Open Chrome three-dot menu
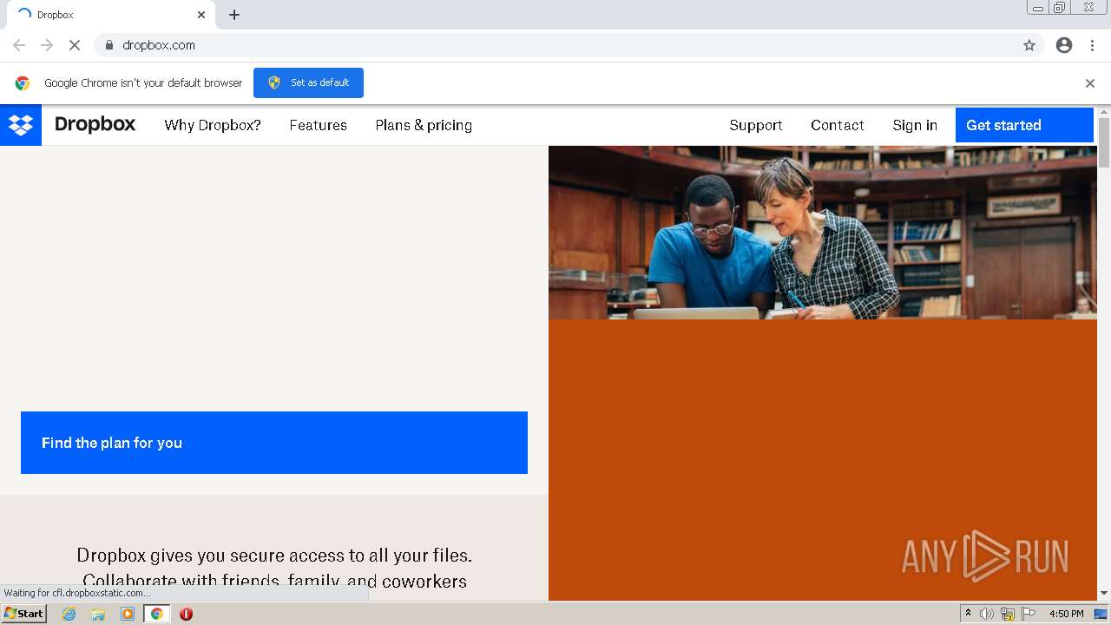This screenshot has width=1111, height=625. tap(1092, 45)
